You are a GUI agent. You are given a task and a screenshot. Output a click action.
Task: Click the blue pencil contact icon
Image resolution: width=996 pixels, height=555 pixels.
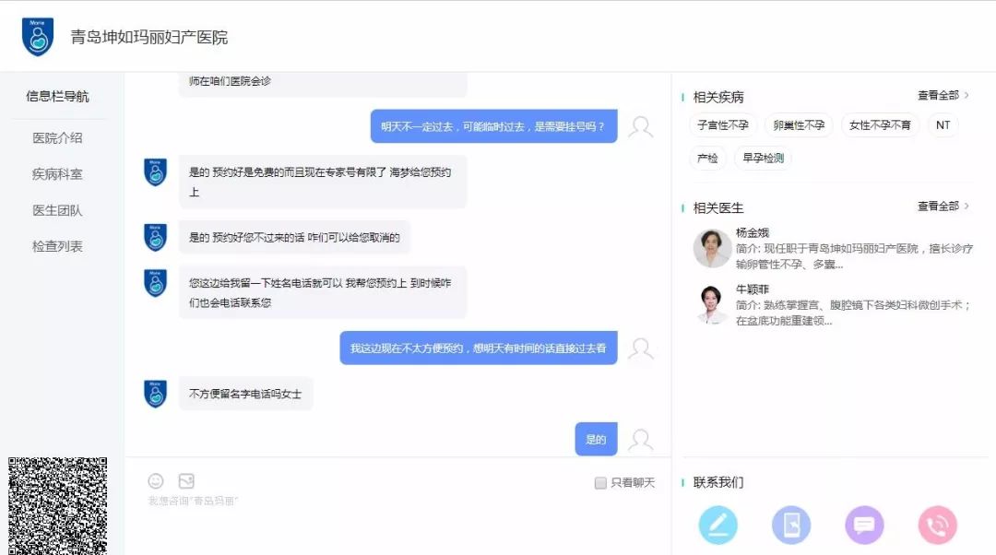pos(717,525)
